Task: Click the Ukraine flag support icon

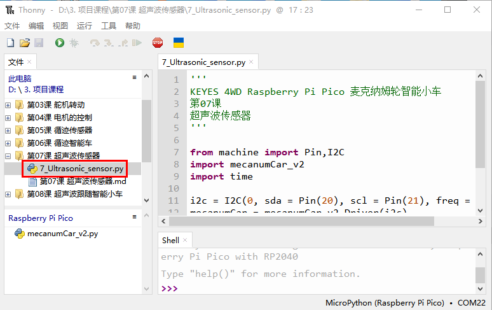Action: tap(179, 43)
